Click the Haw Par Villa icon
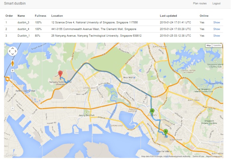The image size is (231, 164). 171,151
